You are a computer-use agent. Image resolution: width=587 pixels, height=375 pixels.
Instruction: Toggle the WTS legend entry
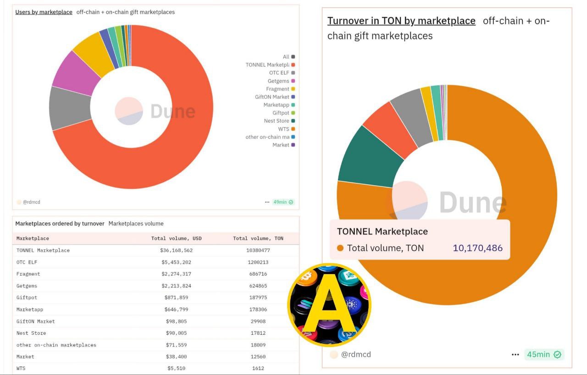click(287, 129)
